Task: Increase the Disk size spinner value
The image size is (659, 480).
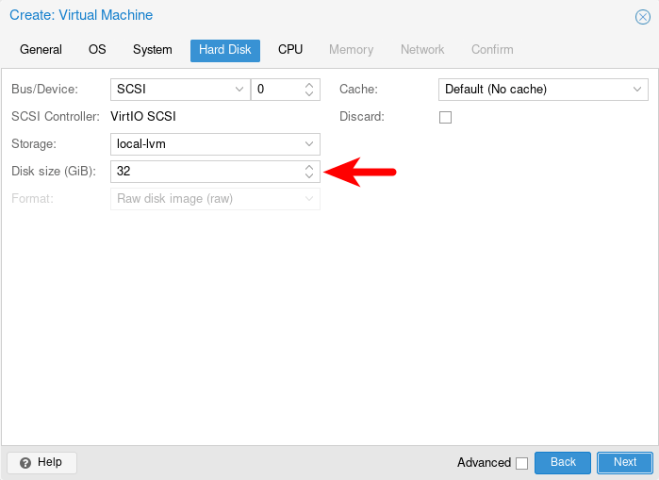Action: (x=309, y=167)
